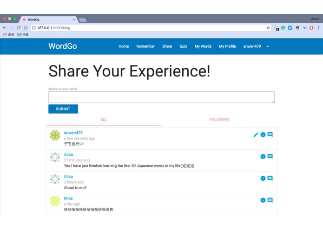
Task: Open the Quiz page
Action: click(183, 46)
